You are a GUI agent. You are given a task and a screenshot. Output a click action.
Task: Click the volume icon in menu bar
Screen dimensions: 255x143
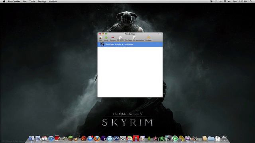[x=229, y=2]
